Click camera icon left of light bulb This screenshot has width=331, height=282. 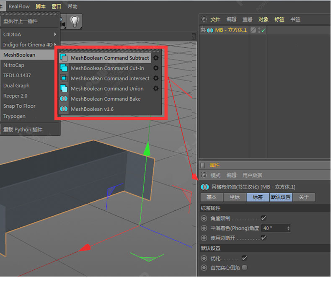(x=63, y=21)
